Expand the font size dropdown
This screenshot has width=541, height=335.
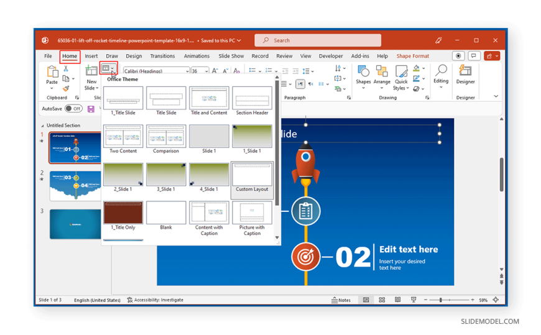click(206, 71)
